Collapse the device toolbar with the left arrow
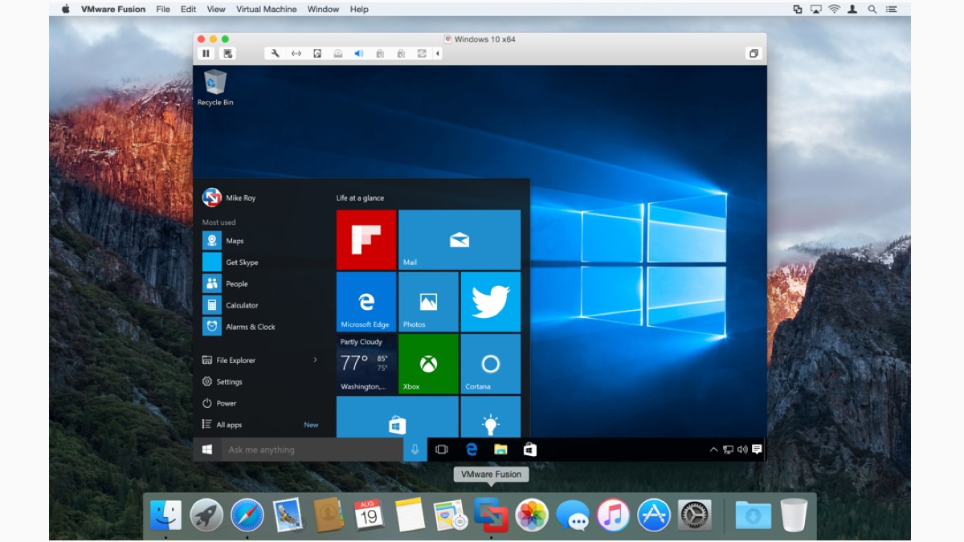This screenshot has width=964, height=542. point(438,54)
